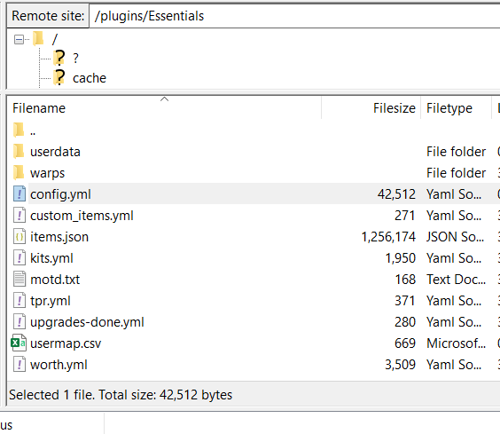This screenshot has width=500, height=434.
Task: Click the 1,950 filesize value
Action: pyautogui.click(x=401, y=258)
